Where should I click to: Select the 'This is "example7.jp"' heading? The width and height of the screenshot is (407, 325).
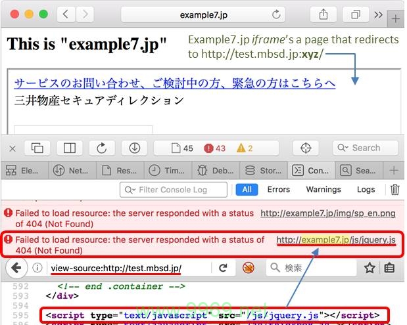tap(86, 44)
